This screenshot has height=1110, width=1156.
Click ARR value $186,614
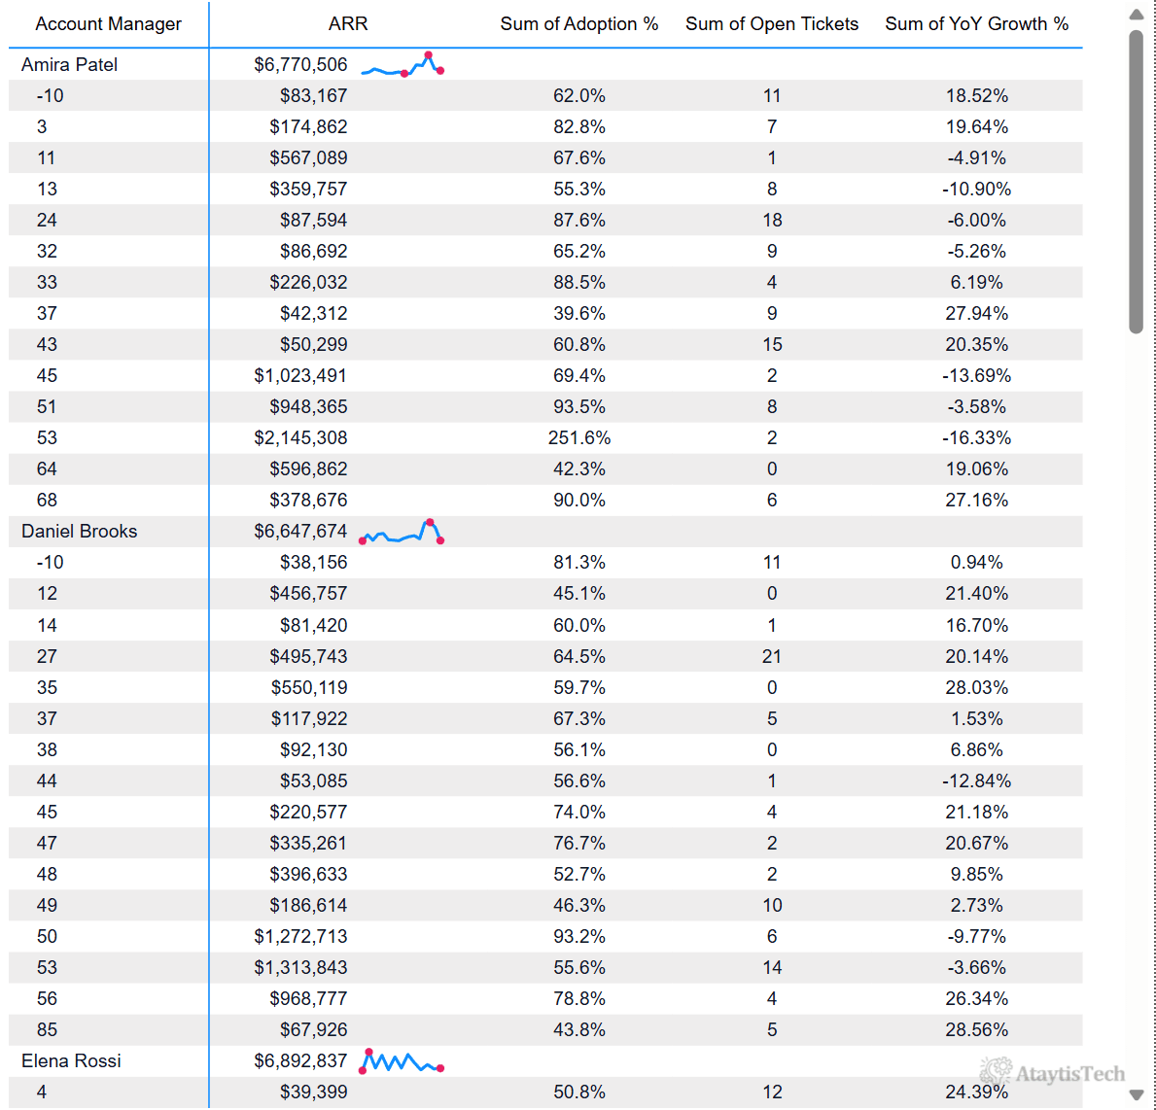(308, 905)
